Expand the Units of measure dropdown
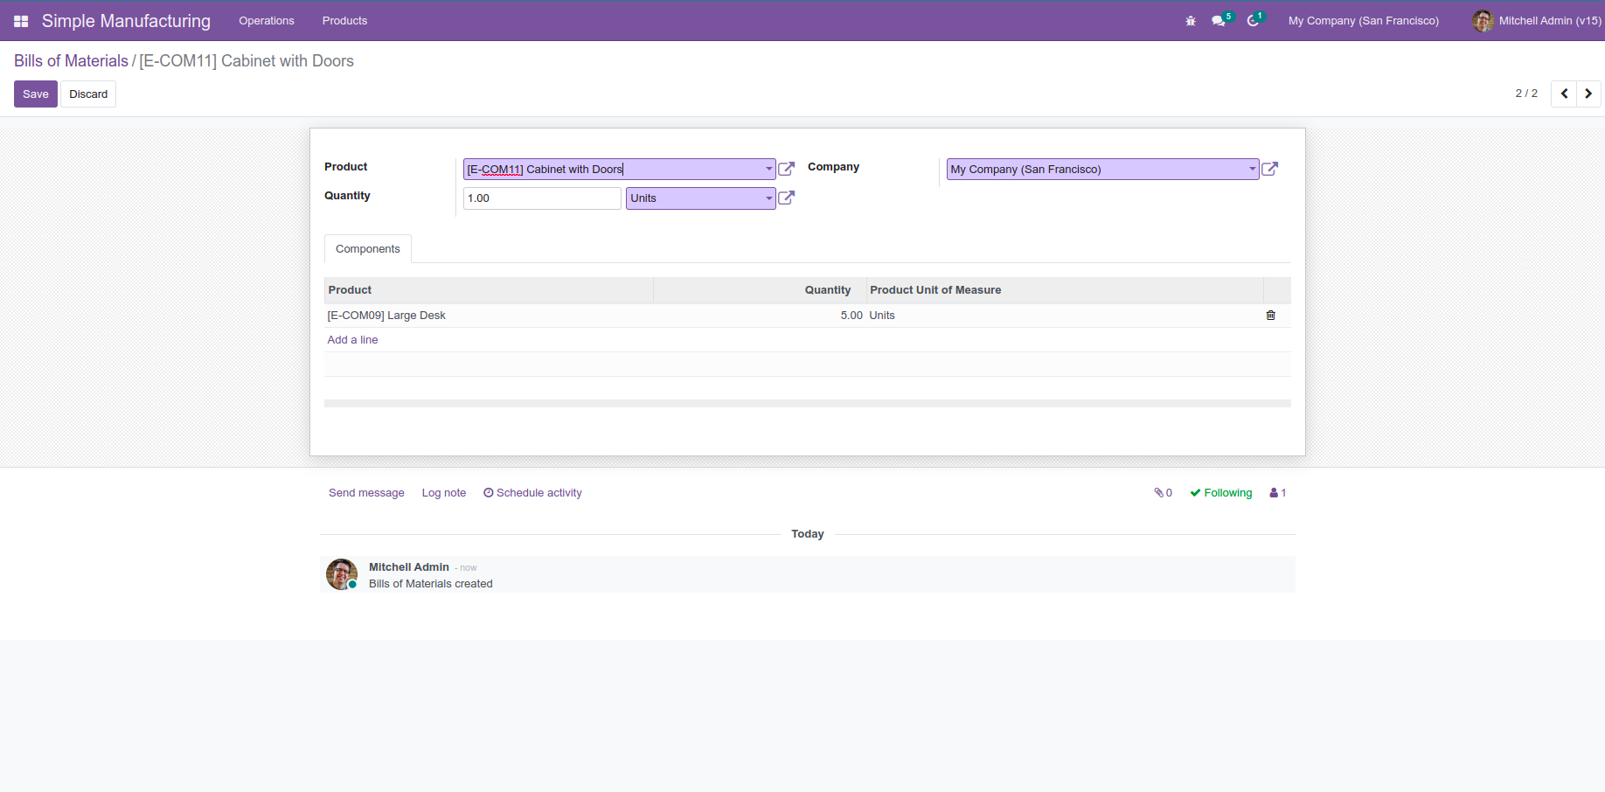The width and height of the screenshot is (1605, 792). point(769,198)
